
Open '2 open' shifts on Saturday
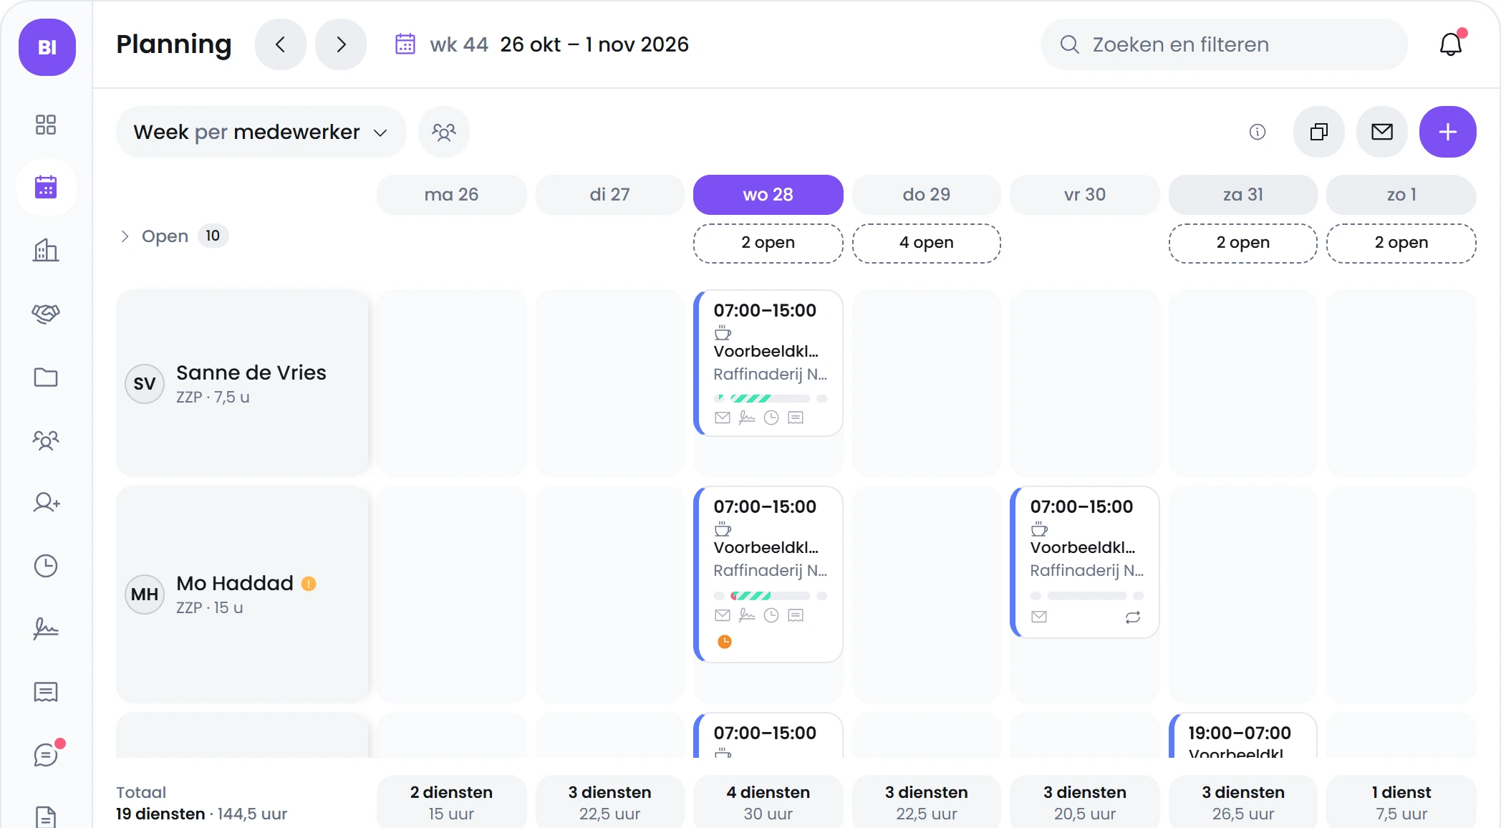[1243, 243]
